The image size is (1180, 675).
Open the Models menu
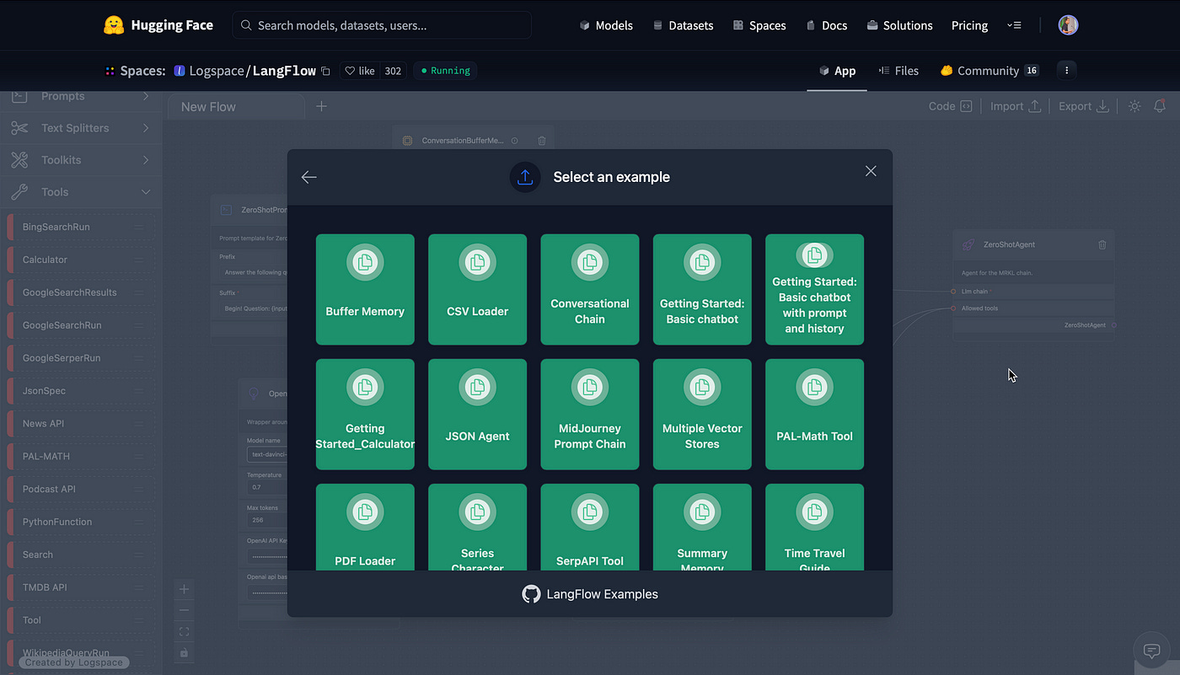[x=606, y=25]
